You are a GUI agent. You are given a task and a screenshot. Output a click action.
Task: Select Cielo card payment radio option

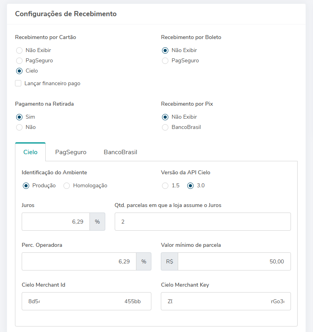(x=19, y=71)
